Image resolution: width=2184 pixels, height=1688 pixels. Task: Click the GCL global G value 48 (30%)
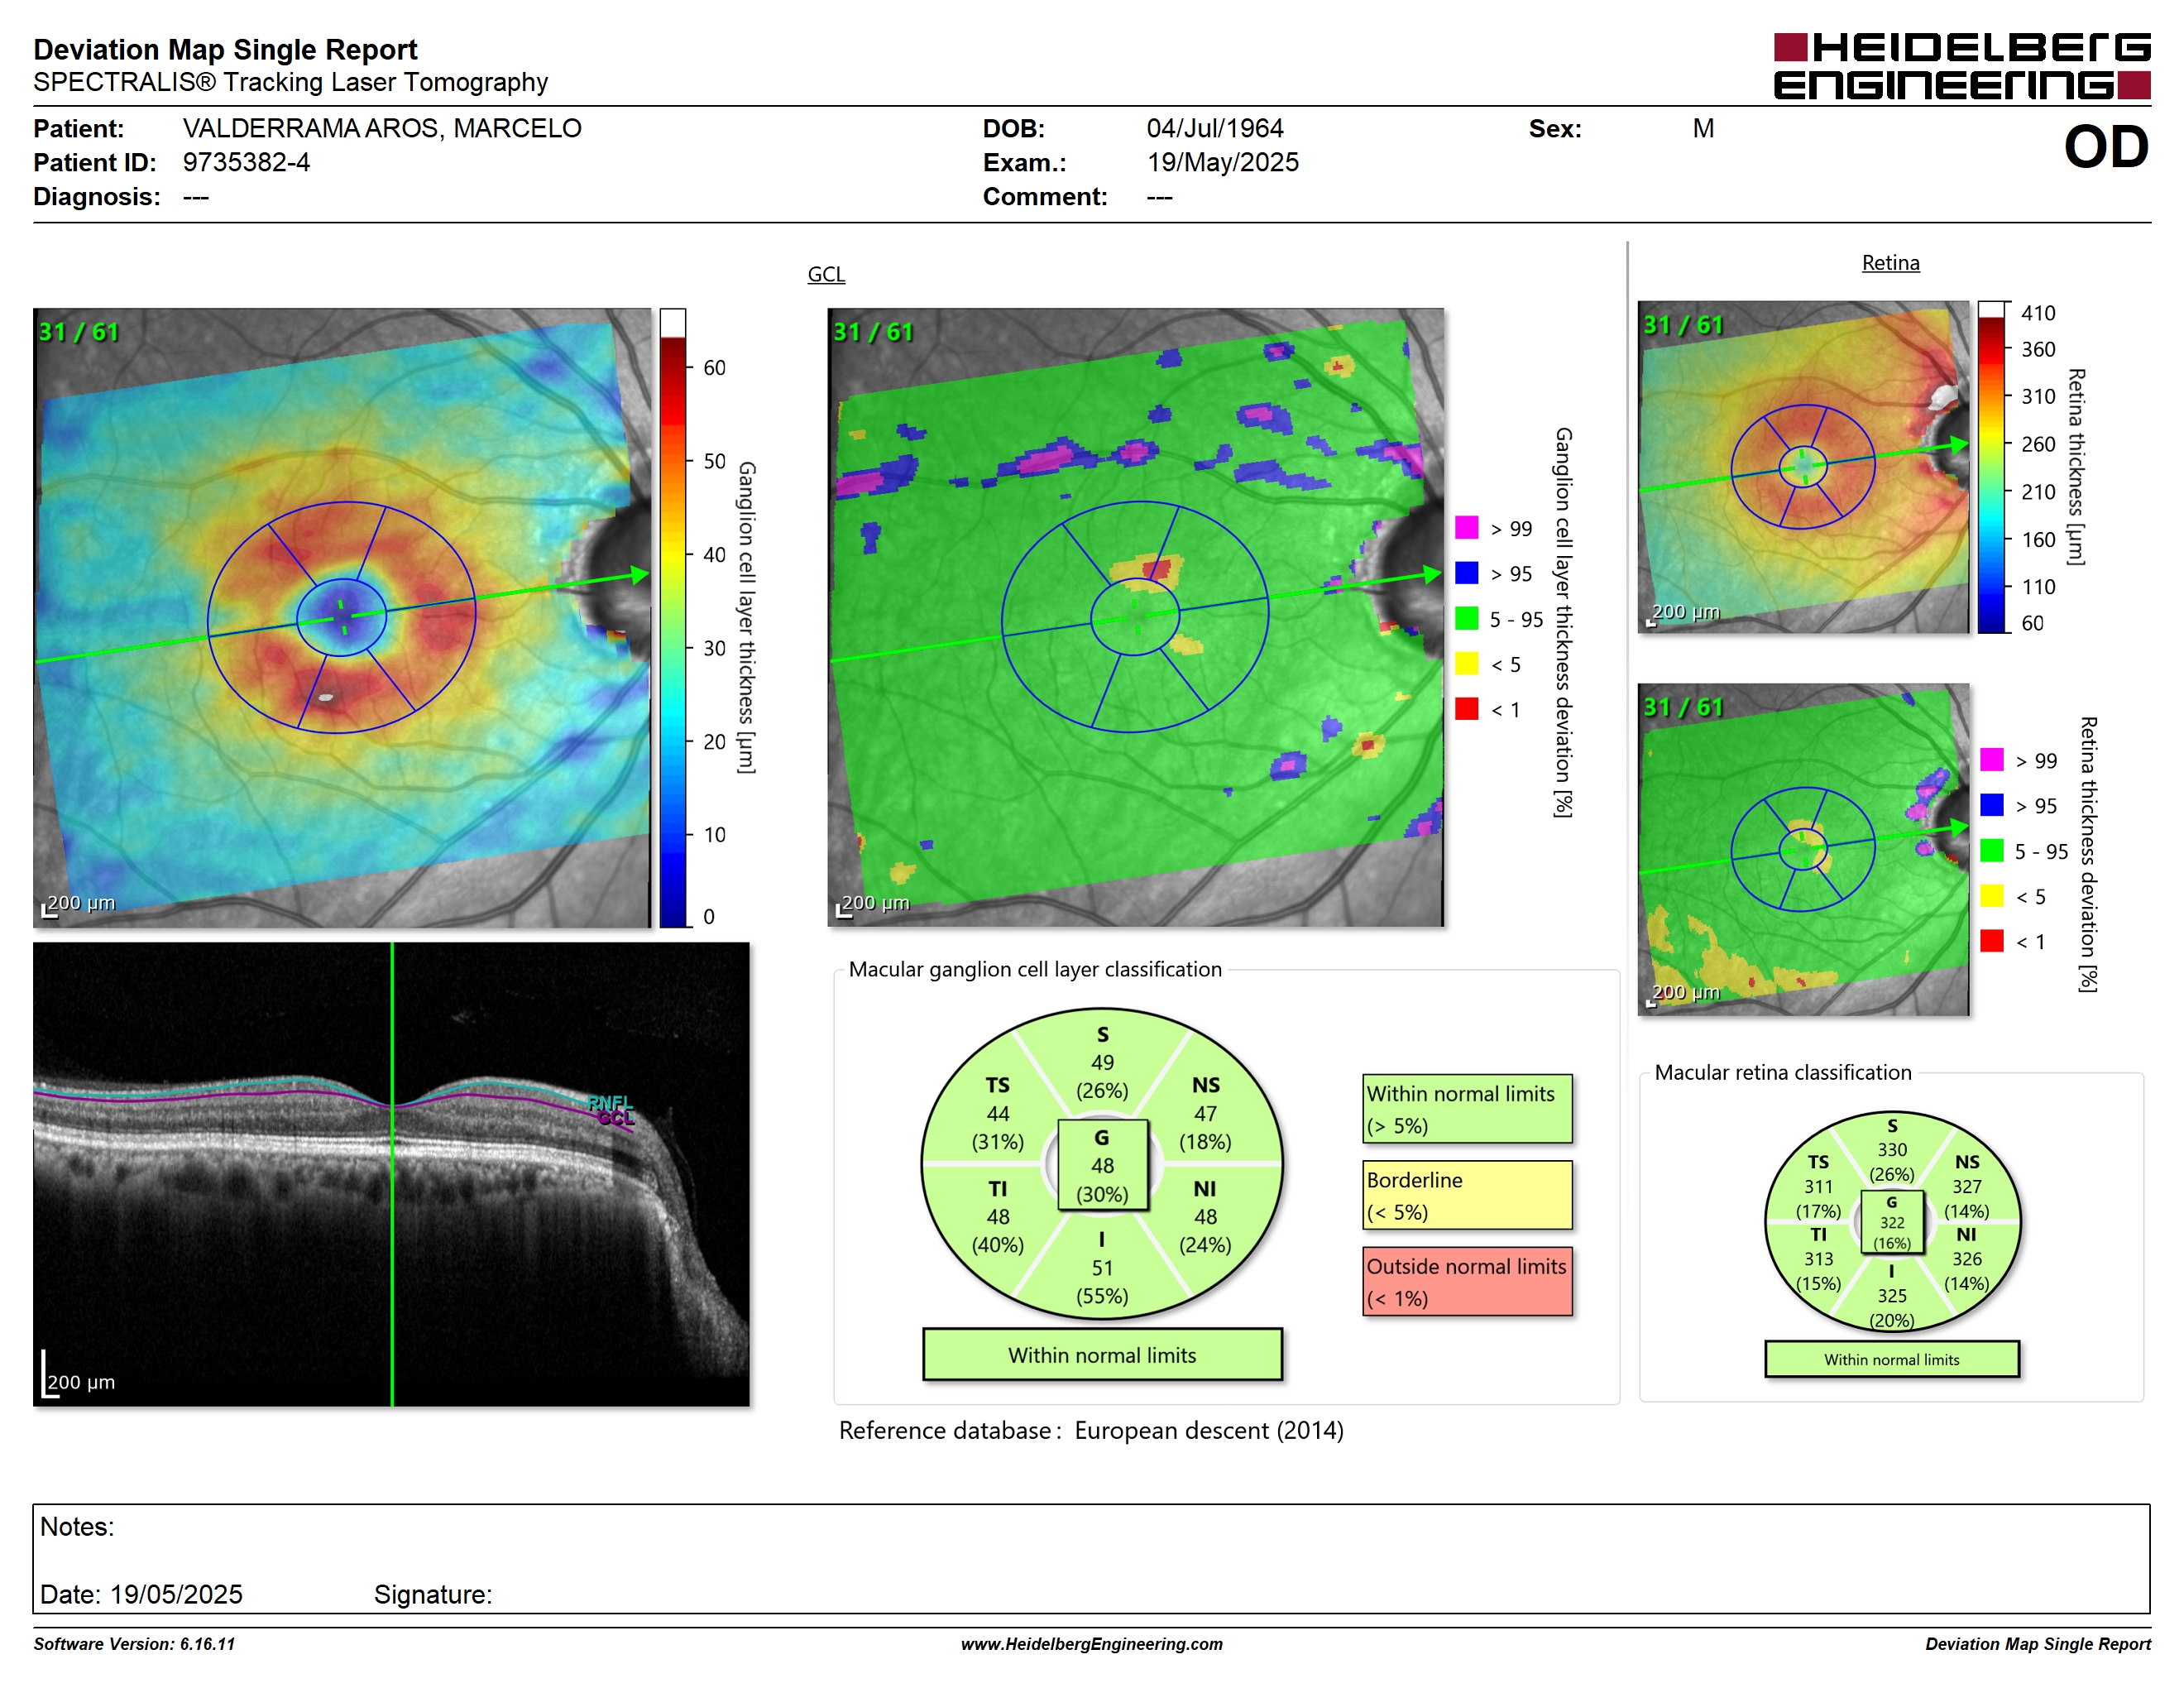coord(1102,1166)
